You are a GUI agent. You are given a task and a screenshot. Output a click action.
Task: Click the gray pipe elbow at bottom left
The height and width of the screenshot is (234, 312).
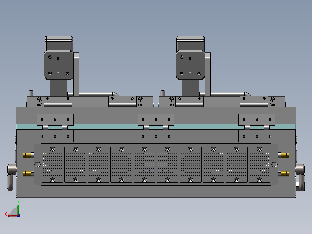11,177
